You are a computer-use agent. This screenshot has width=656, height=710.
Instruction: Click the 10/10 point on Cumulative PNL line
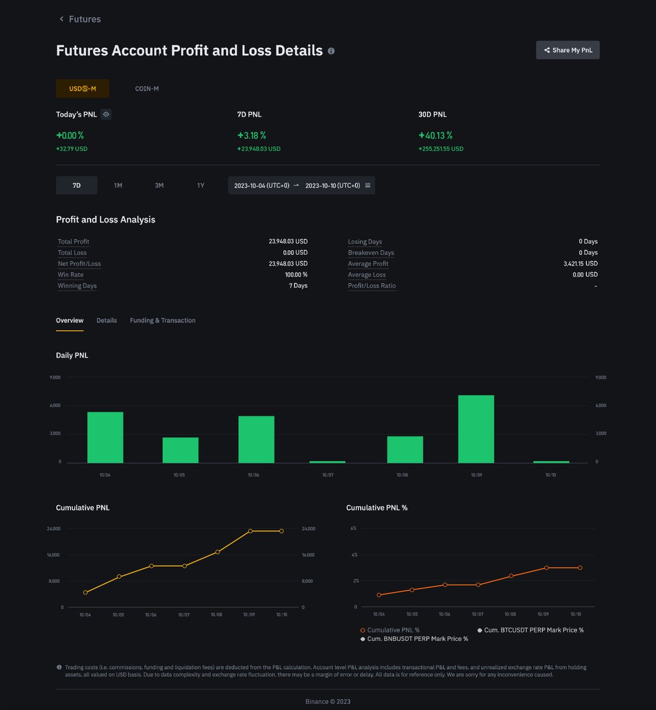[282, 531]
